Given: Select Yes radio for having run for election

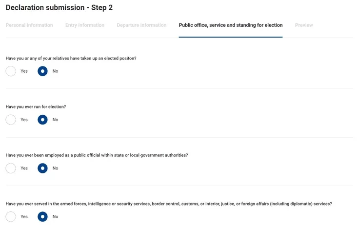Looking at the screenshot, I should coord(11,120).
